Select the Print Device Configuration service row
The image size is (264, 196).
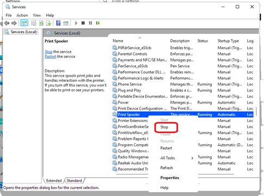(182, 108)
